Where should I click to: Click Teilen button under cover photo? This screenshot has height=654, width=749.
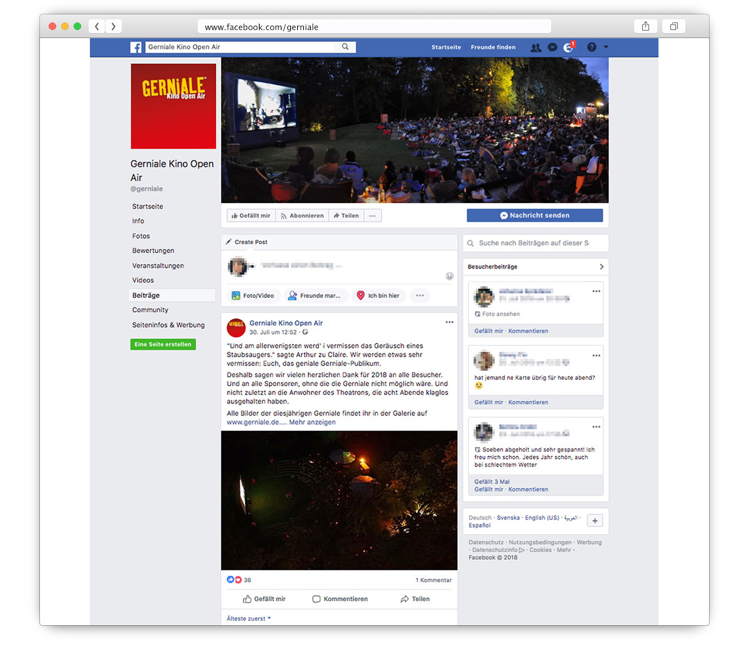pos(346,216)
